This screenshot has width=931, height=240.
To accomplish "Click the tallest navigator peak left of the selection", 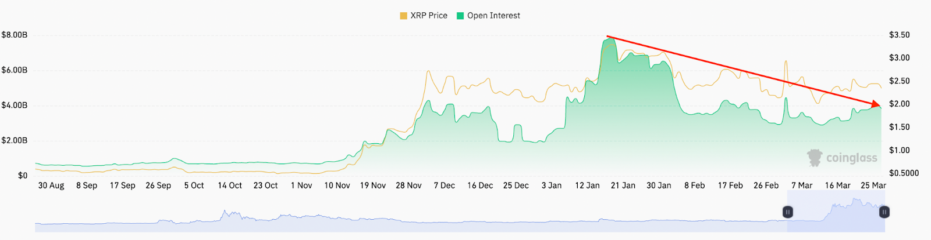I will point(225,211).
